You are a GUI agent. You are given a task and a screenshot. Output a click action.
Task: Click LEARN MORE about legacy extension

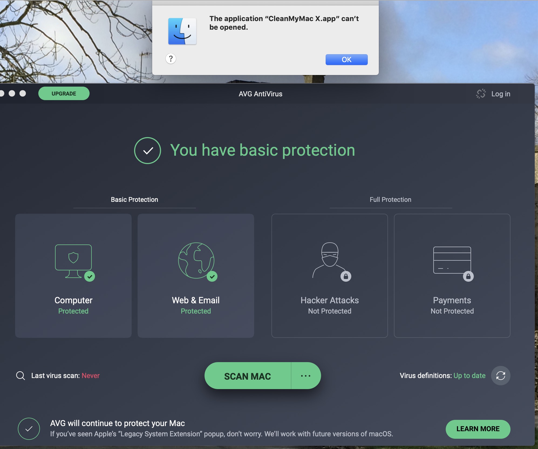click(x=478, y=429)
